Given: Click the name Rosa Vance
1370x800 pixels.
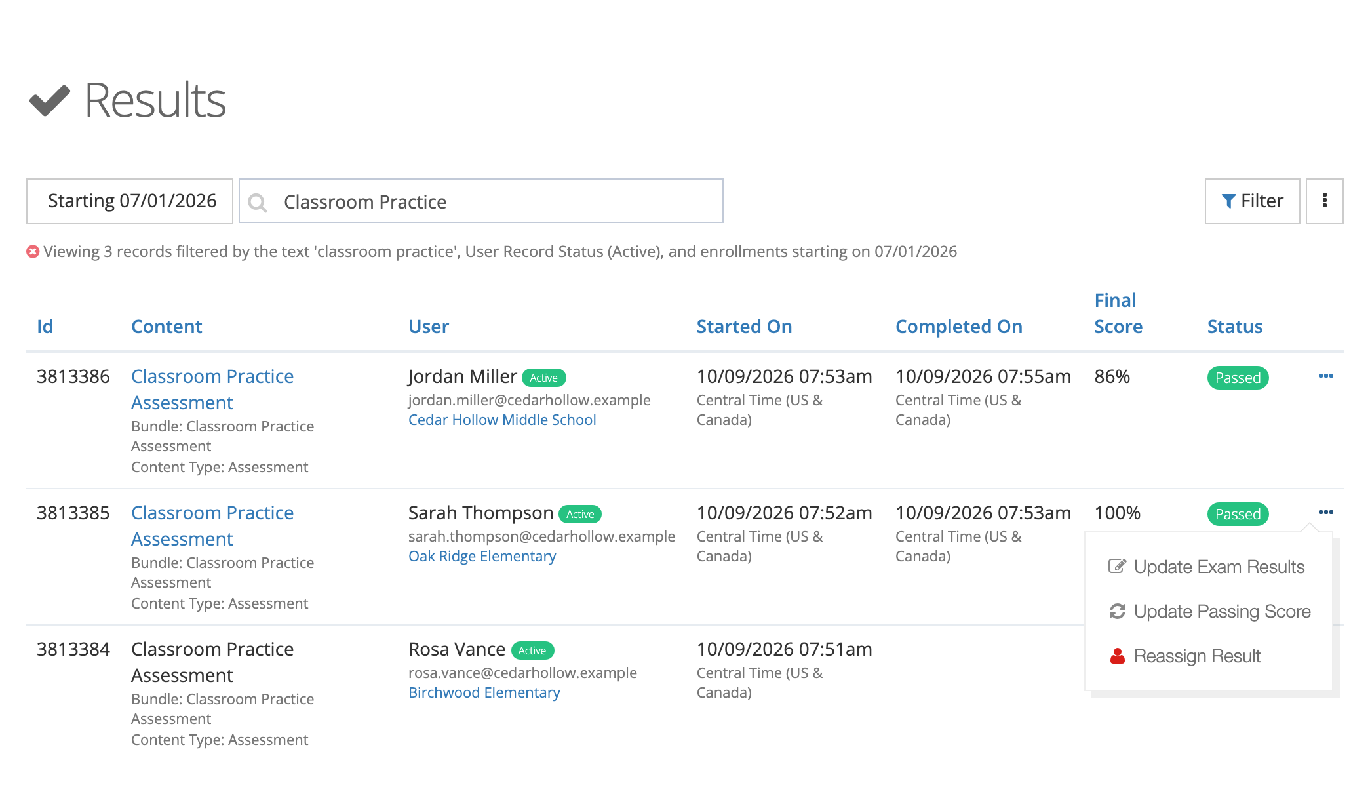Looking at the screenshot, I should [456, 649].
